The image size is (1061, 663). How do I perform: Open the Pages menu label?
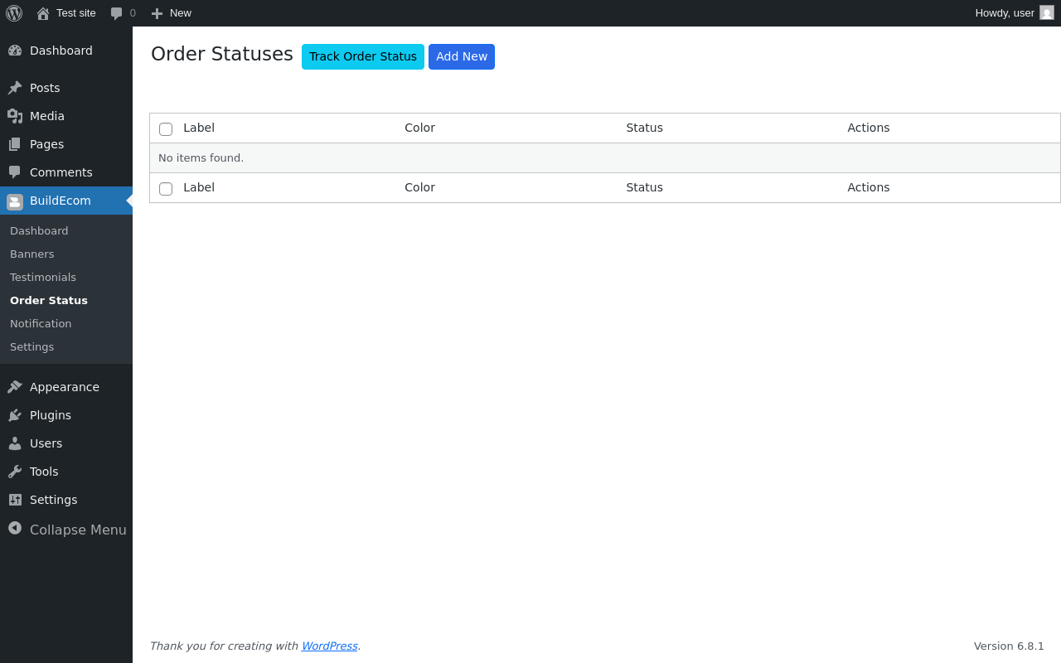point(46,144)
